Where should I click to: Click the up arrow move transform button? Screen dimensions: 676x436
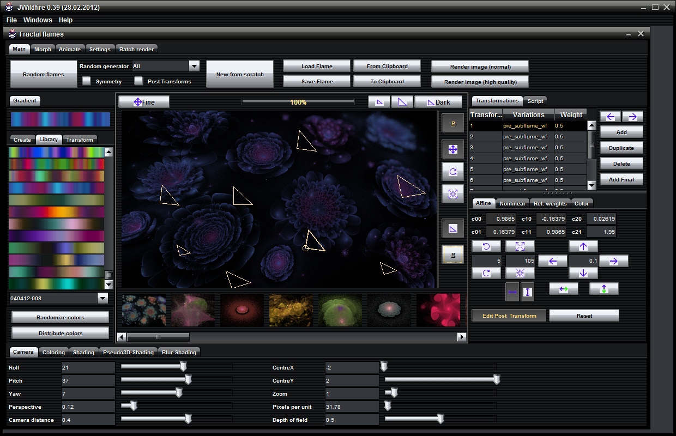pos(583,246)
